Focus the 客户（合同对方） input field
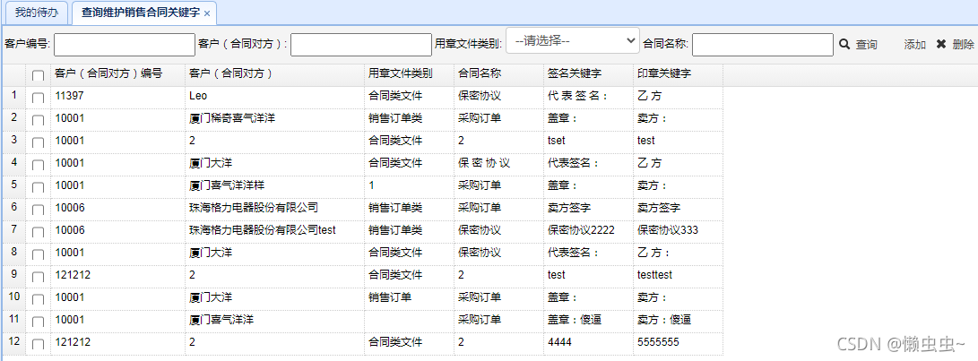 361,44
